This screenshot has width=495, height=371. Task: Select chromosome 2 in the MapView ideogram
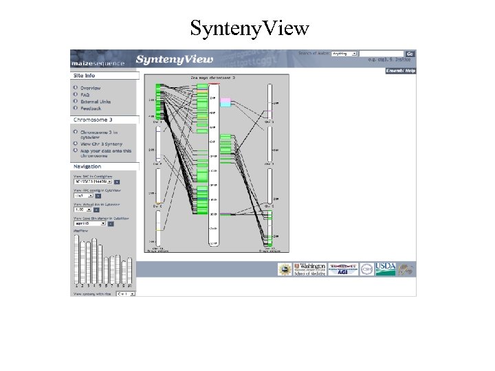[x=82, y=262]
